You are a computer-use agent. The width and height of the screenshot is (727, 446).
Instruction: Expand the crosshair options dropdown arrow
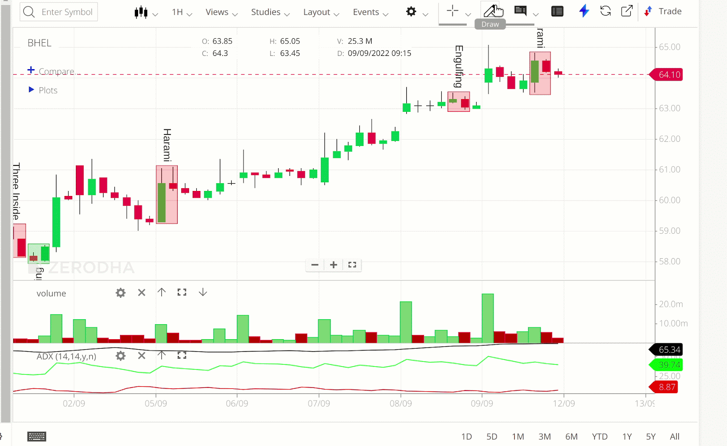coord(468,14)
